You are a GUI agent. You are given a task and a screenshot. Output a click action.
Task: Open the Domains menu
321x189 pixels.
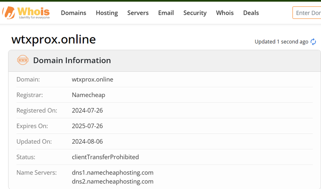coord(73,13)
